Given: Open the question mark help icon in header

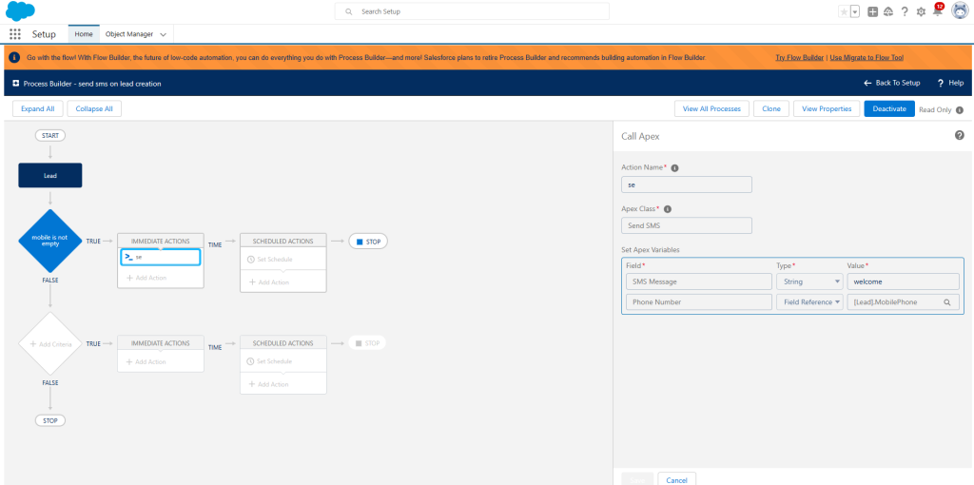Looking at the screenshot, I should [x=905, y=11].
